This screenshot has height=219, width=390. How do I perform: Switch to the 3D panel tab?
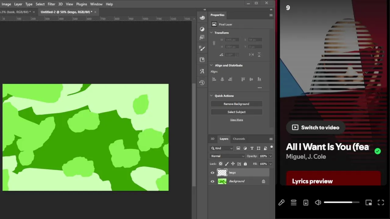pos(212,139)
